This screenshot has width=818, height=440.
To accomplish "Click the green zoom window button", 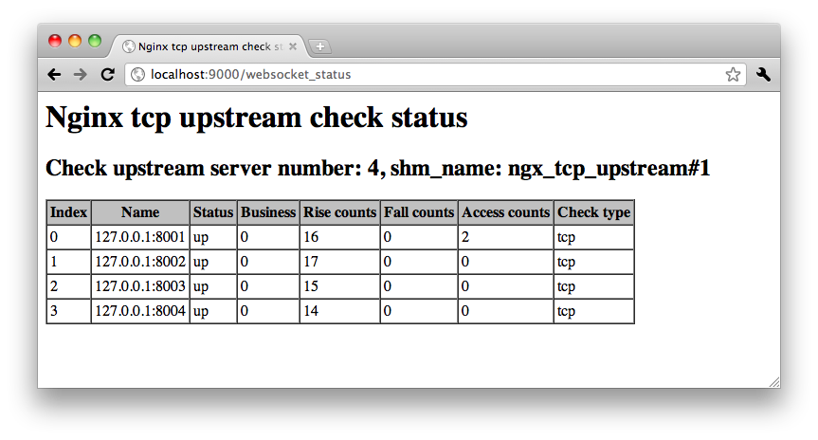I will pos(95,41).
